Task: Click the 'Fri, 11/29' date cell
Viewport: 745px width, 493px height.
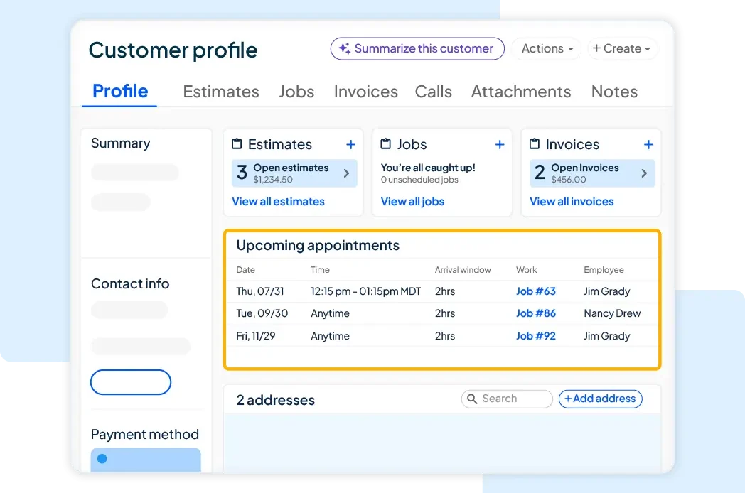Action: click(x=256, y=336)
